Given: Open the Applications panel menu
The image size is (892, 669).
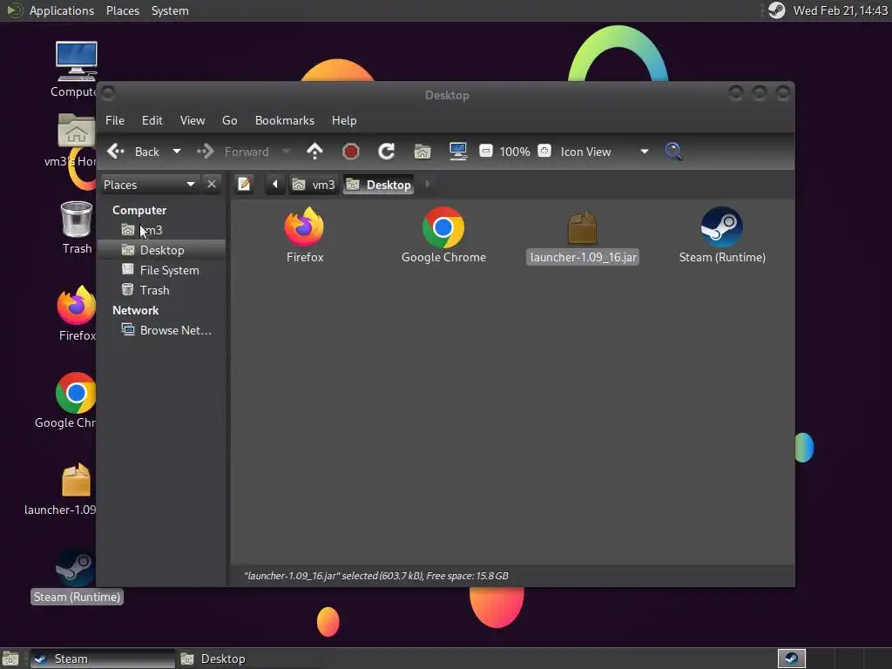Looking at the screenshot, I should tap(62, 10).
